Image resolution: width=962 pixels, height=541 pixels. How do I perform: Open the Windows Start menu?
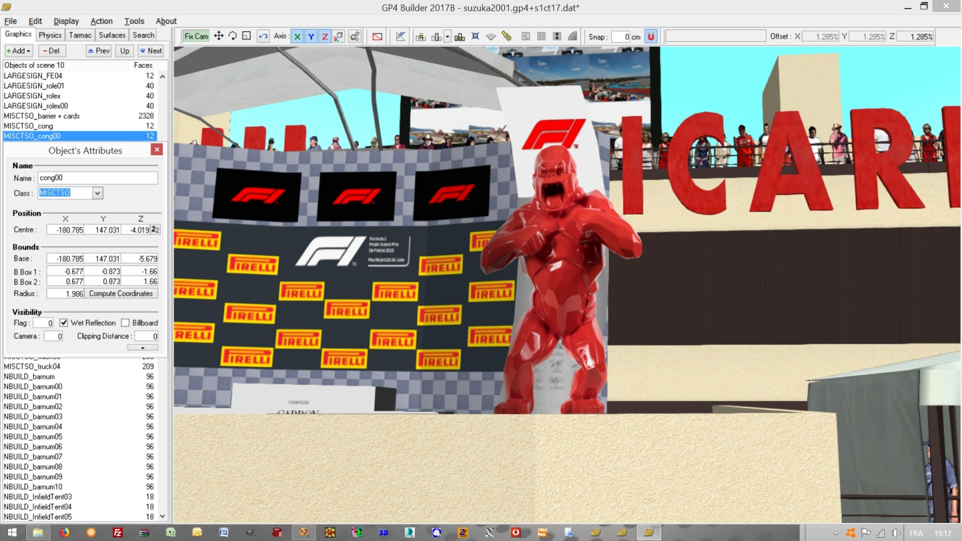tap(12, 532)
